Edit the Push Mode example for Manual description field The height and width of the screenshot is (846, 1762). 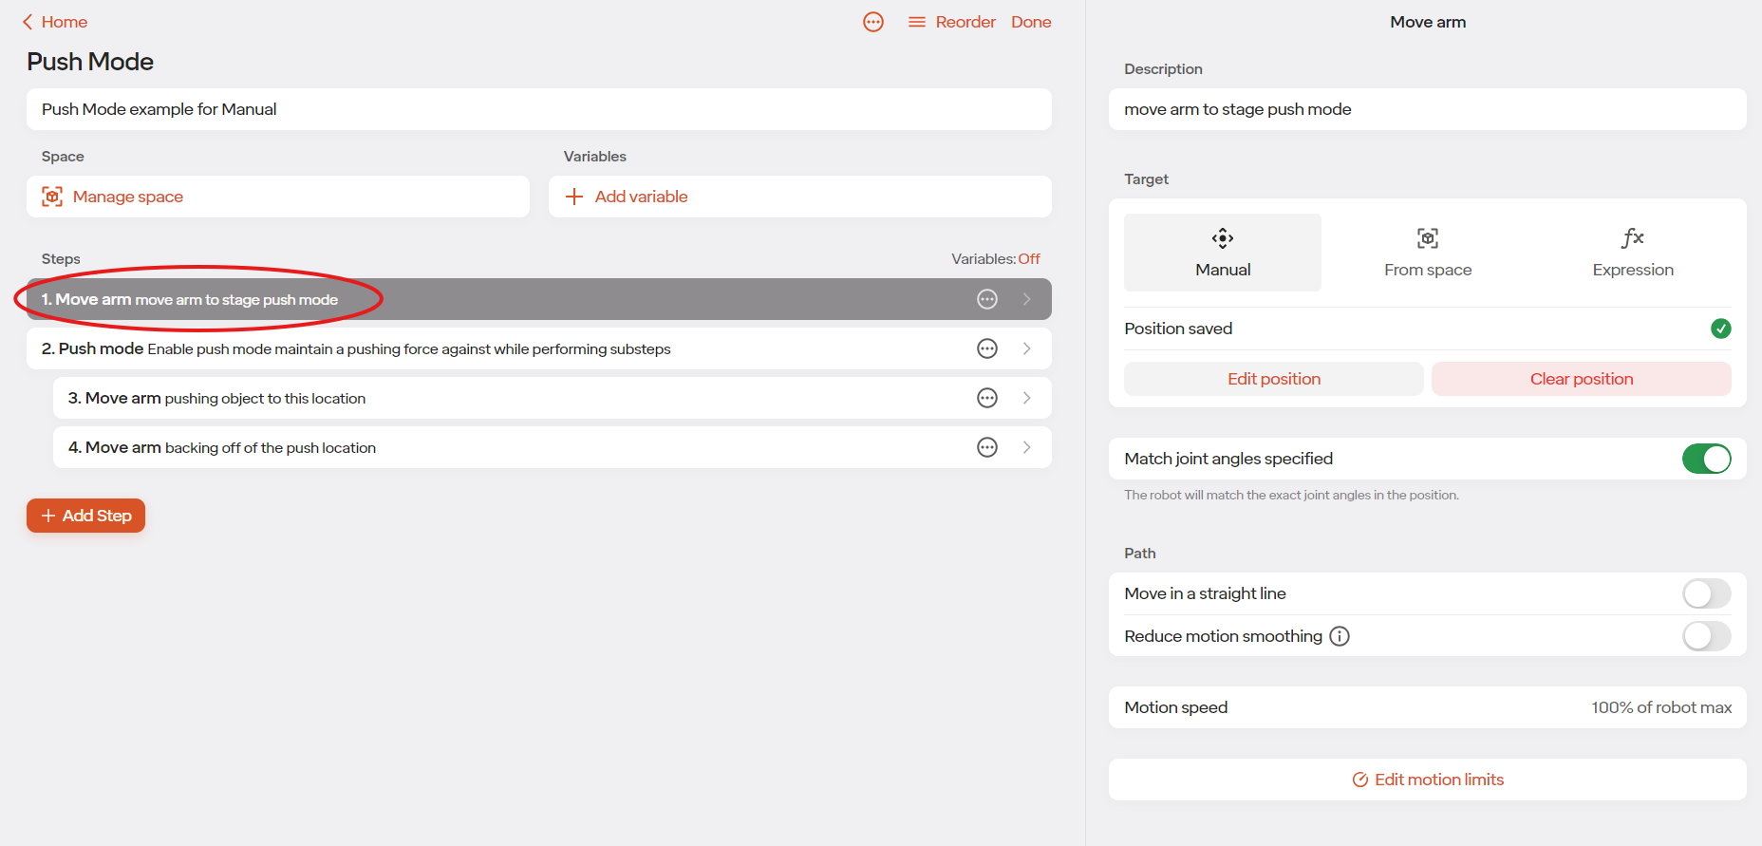[539, 109]
